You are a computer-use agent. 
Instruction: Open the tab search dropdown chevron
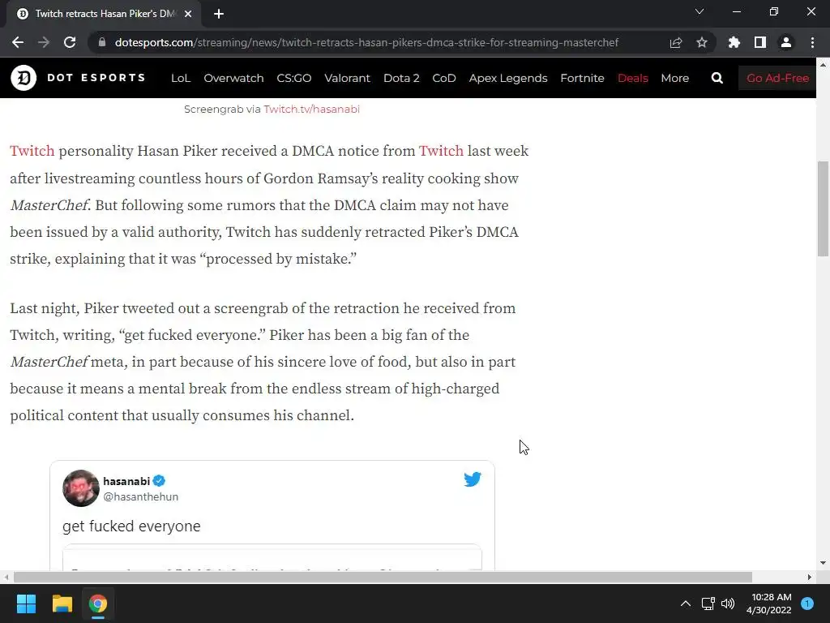tap(700, 11)
